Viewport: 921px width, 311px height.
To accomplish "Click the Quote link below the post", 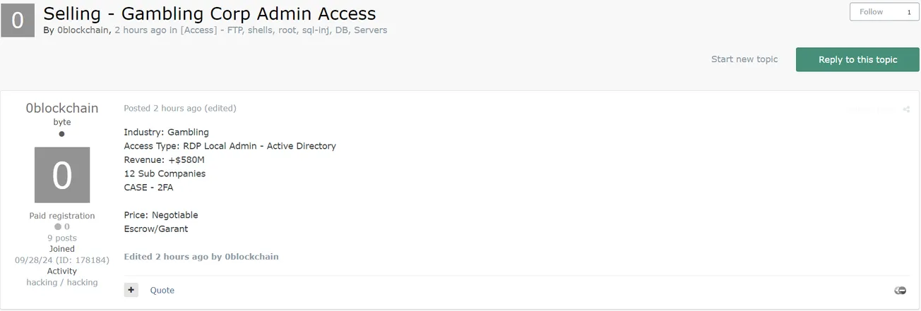I will coord(162,291).
